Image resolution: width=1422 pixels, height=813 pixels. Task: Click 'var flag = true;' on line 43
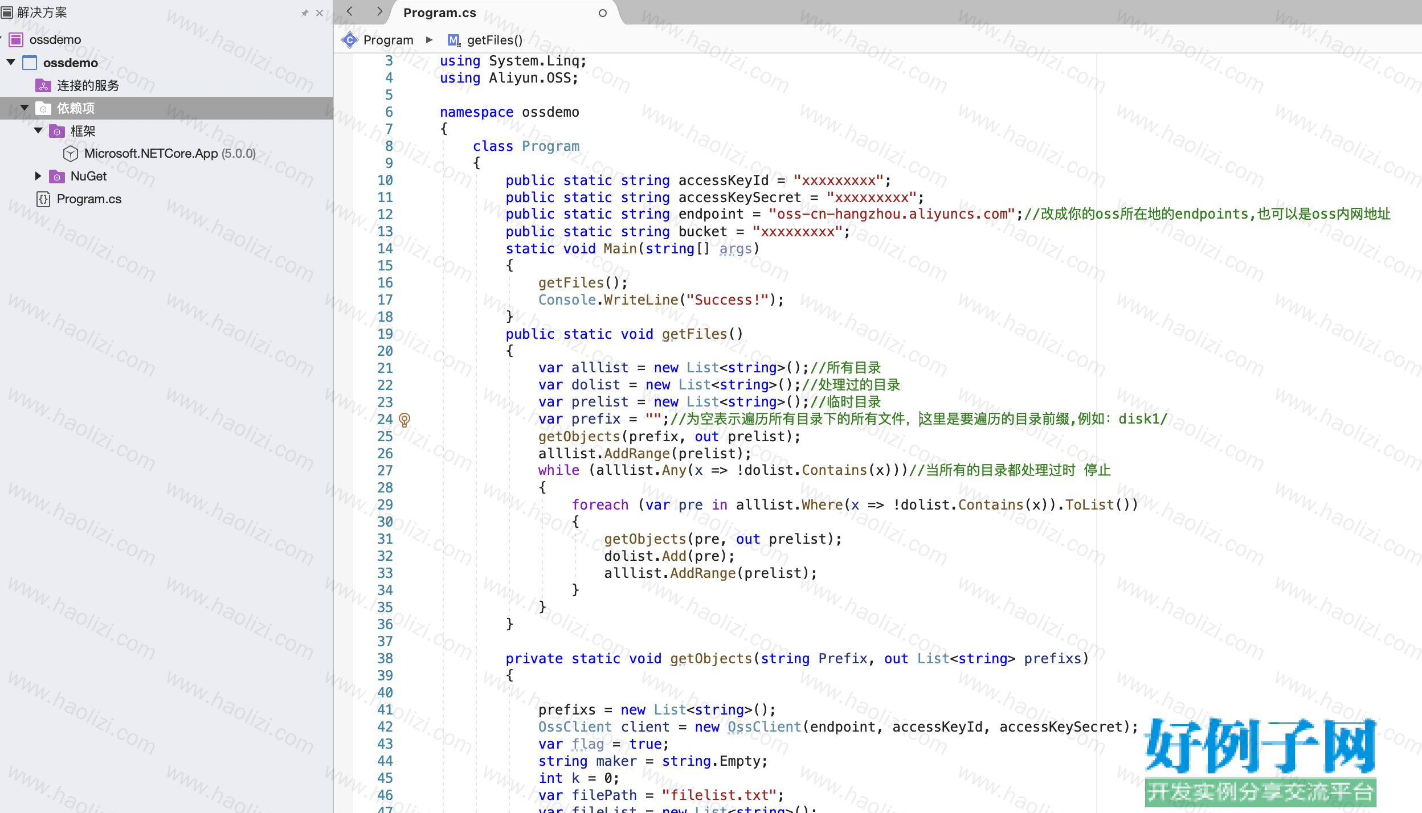click(603, 744)
